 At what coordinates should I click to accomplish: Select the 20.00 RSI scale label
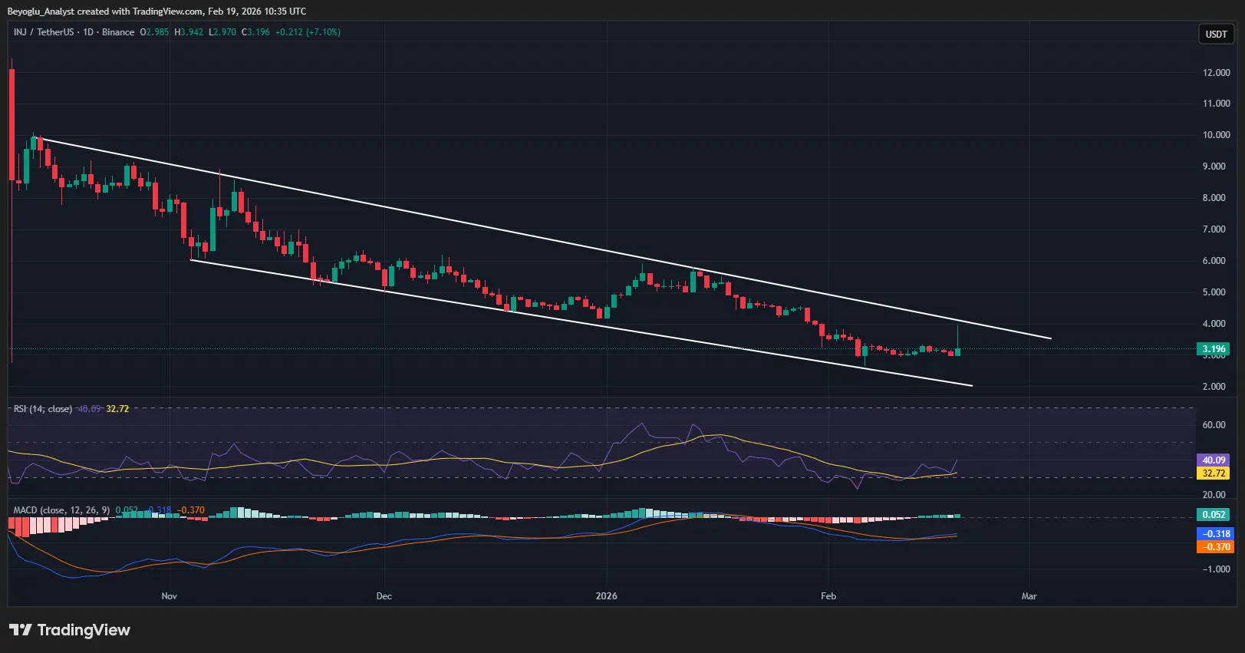click(1214, 495)
